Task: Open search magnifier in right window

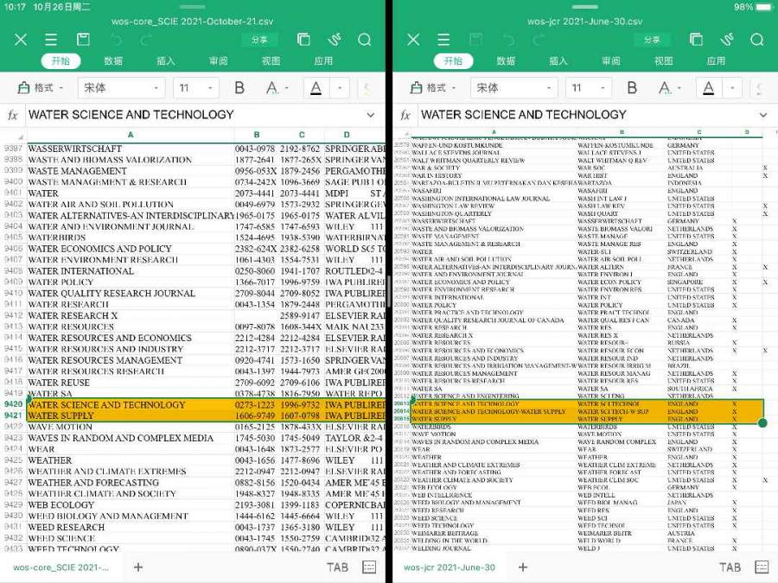Action: click(756, 40)
